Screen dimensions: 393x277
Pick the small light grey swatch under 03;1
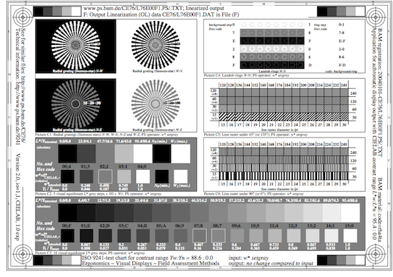click(124, 176)
